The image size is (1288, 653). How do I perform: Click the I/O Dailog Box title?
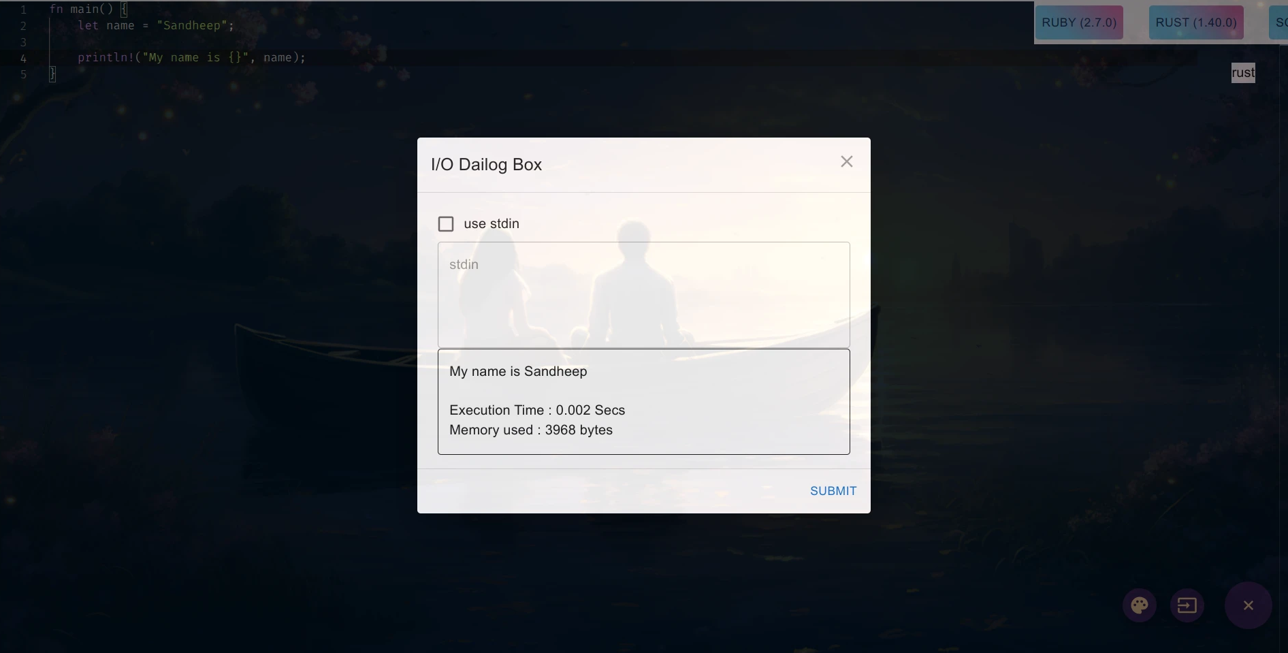pos(486,165)
